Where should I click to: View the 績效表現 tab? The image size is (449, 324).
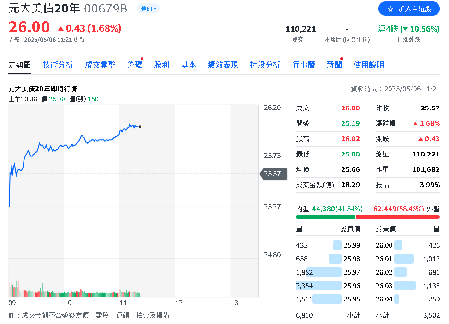tap(223, 65)
